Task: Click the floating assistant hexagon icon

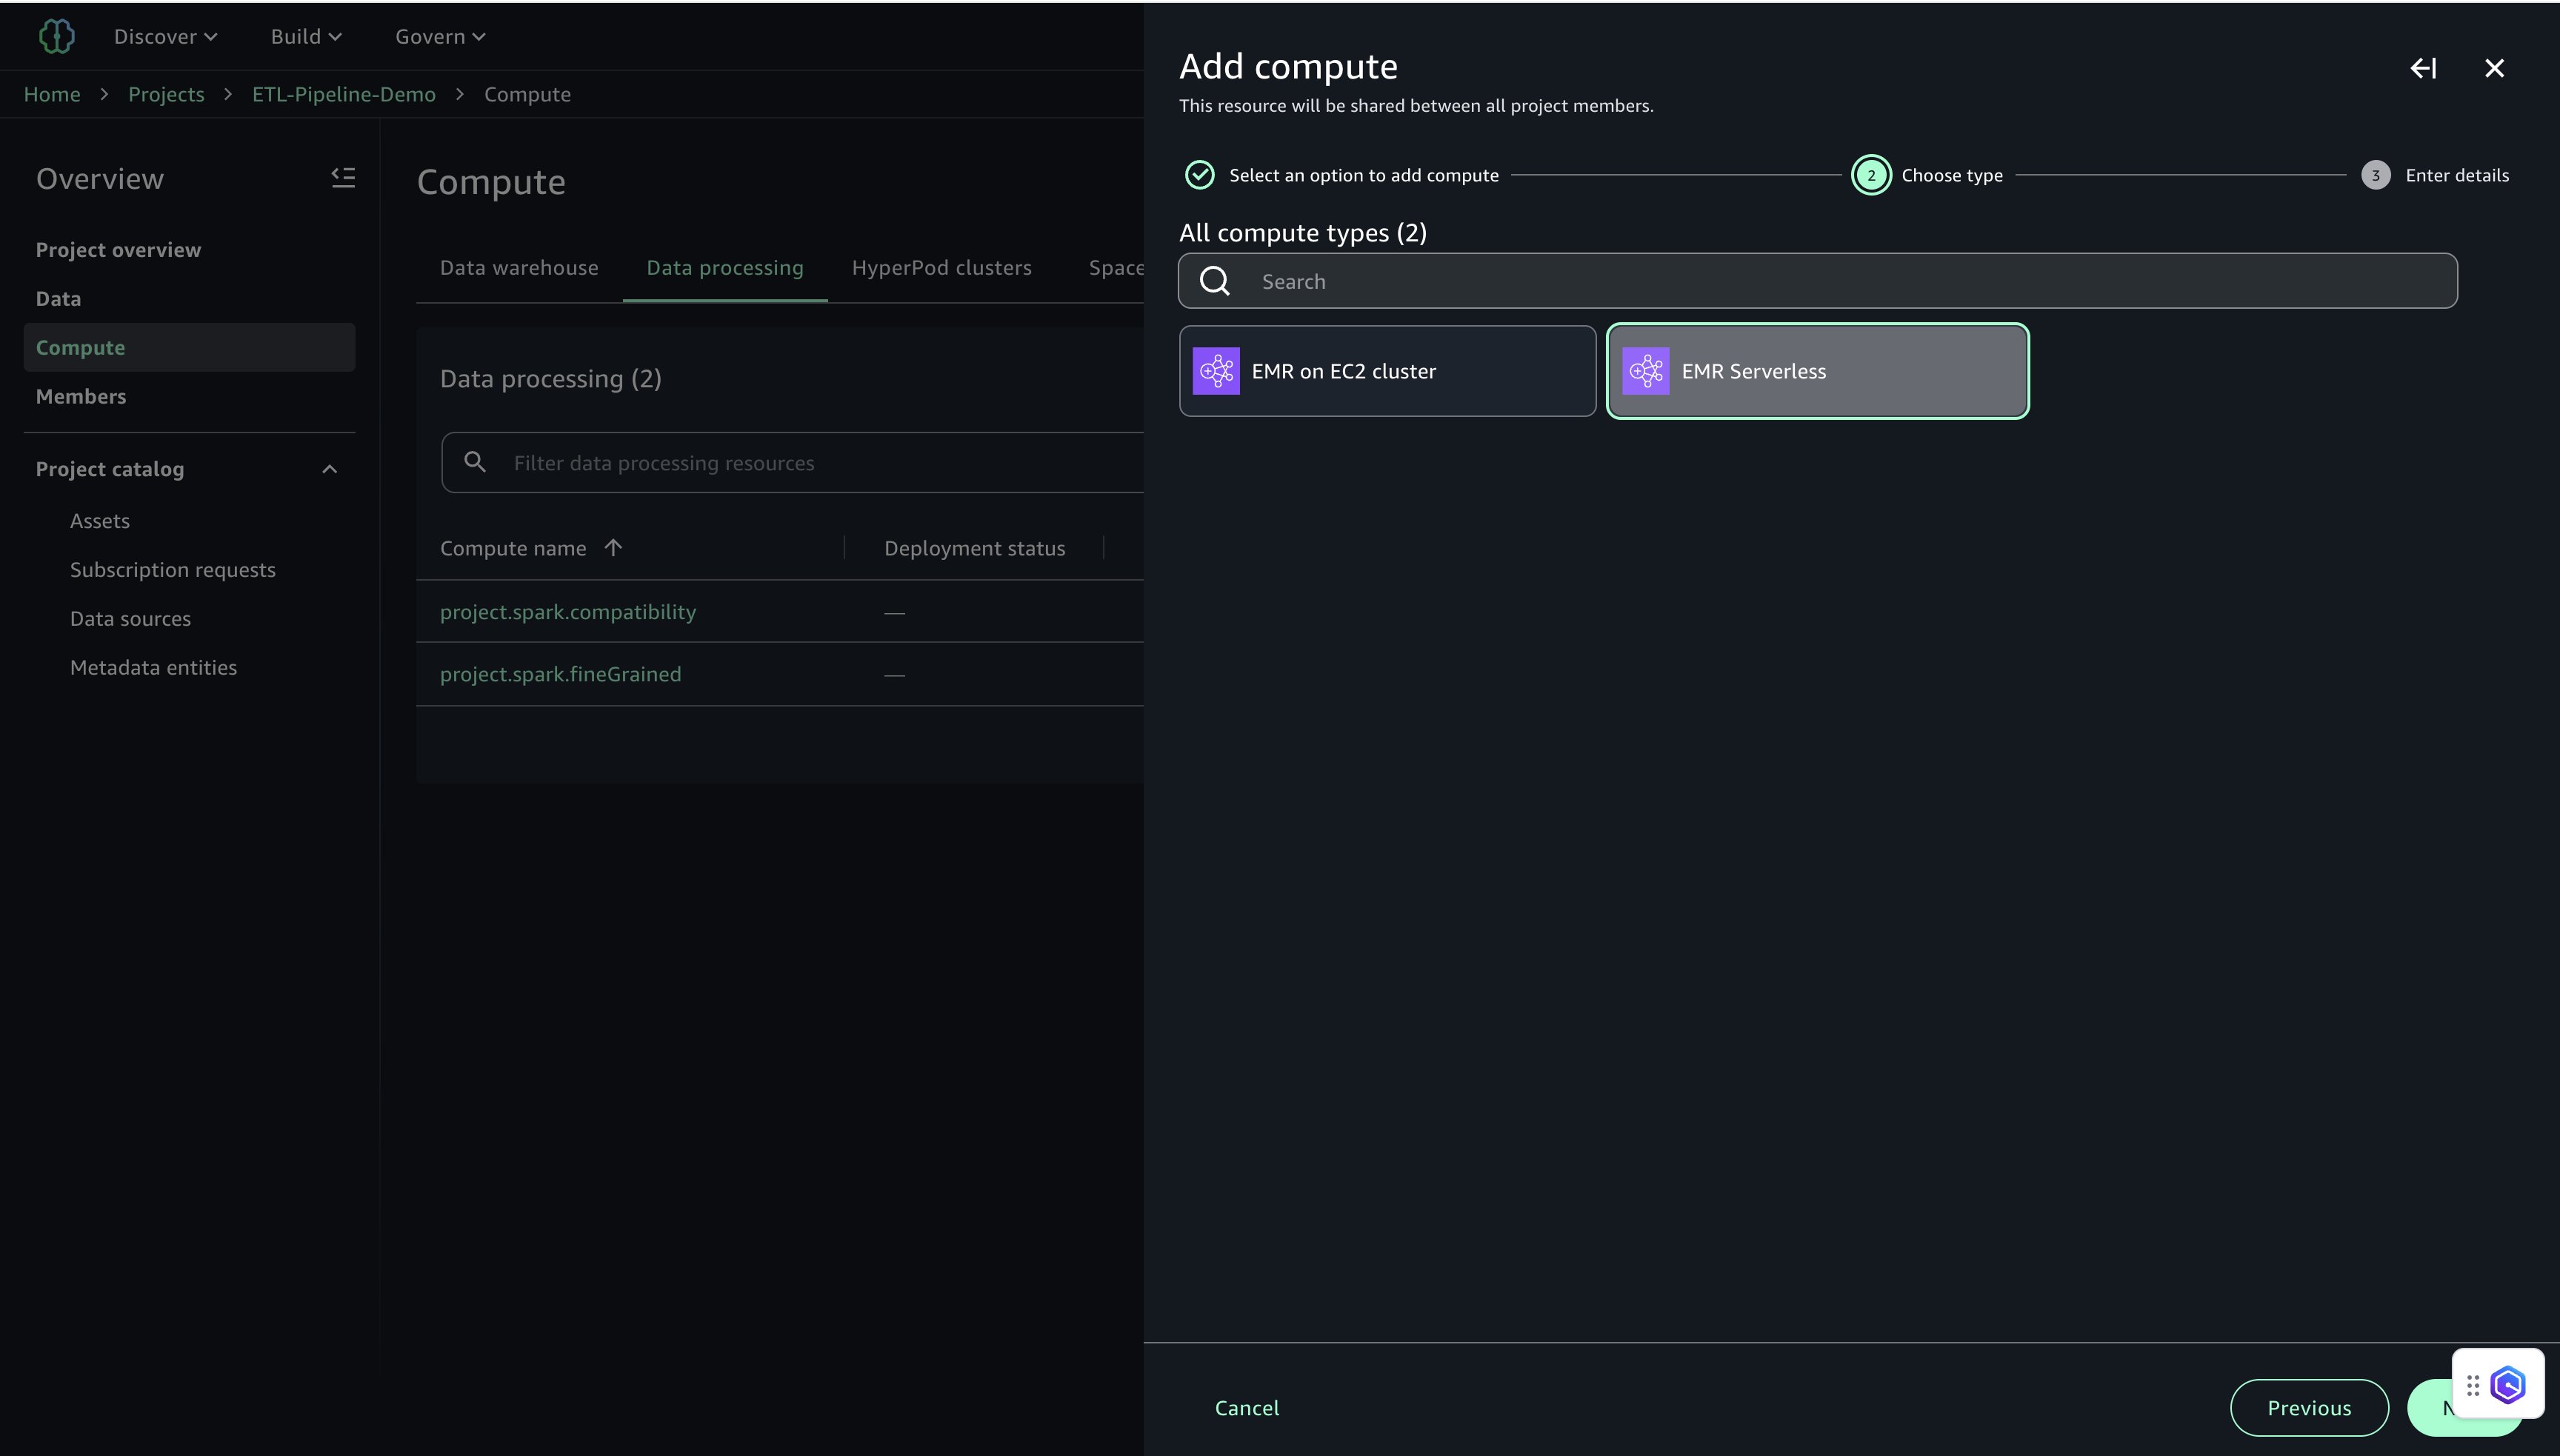Action: click(x=2509, y=1385)
